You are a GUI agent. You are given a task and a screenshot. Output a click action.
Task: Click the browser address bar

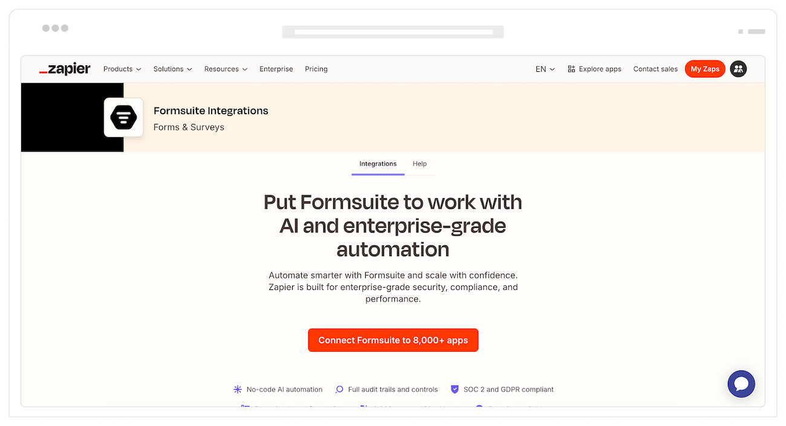pyautogui.click(x=393, y=31)
